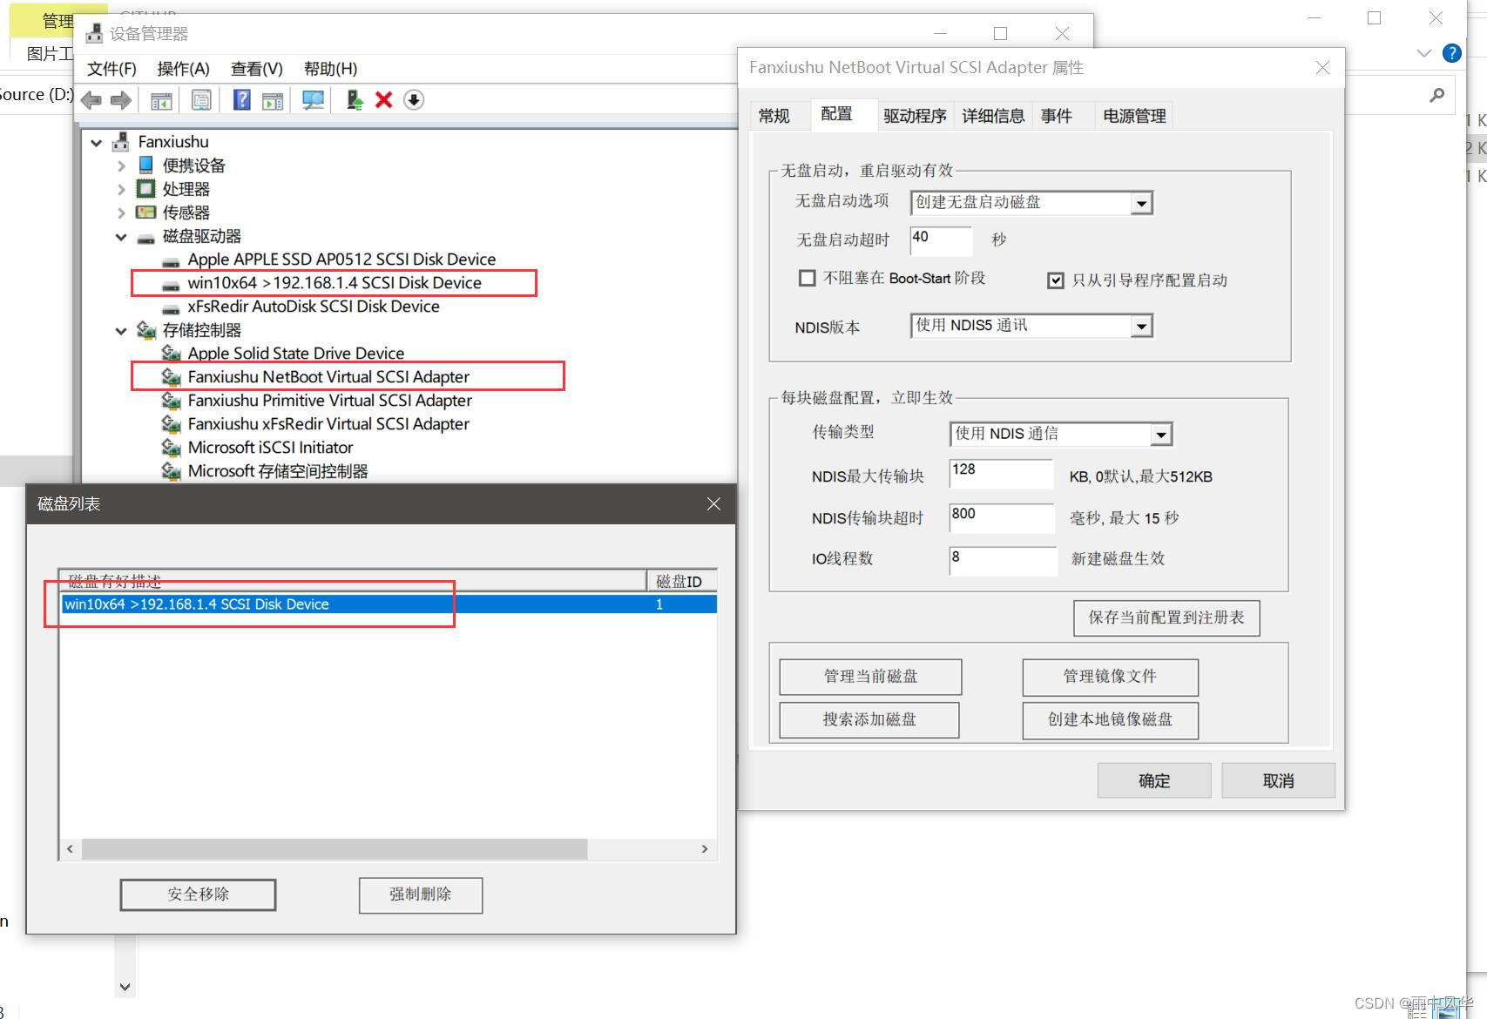Click the 创建本地镜像磁盘 button
Image resolution: width=1487 pixels, height=1019 pixels.
point(1110,719)
